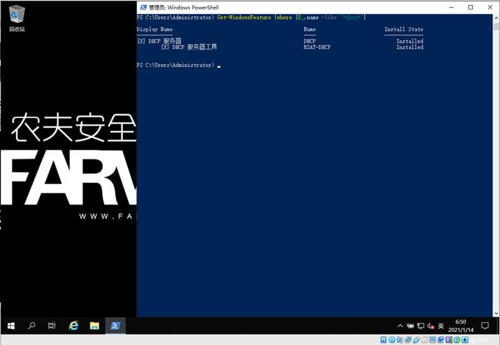
Task: Show hidden system tray icons
Action: [400, 326]
